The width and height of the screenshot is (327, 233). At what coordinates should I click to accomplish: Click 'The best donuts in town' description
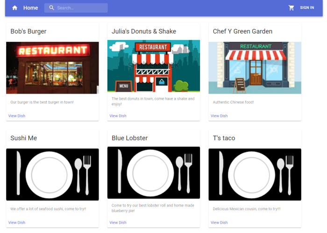[x=153, y=101]
